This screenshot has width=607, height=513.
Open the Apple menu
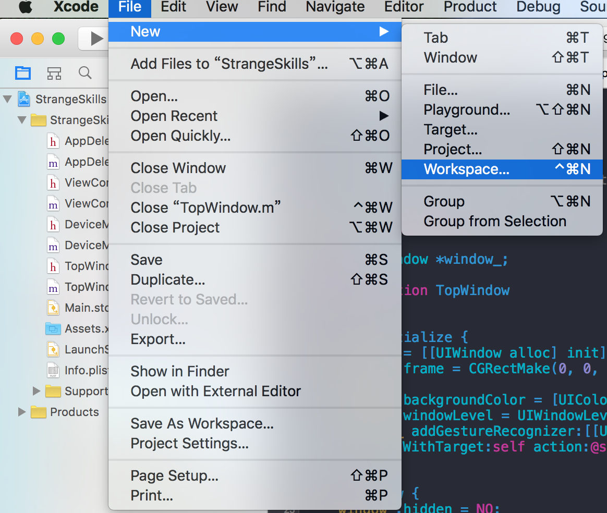pyautogui.click(x=26, y=7)
